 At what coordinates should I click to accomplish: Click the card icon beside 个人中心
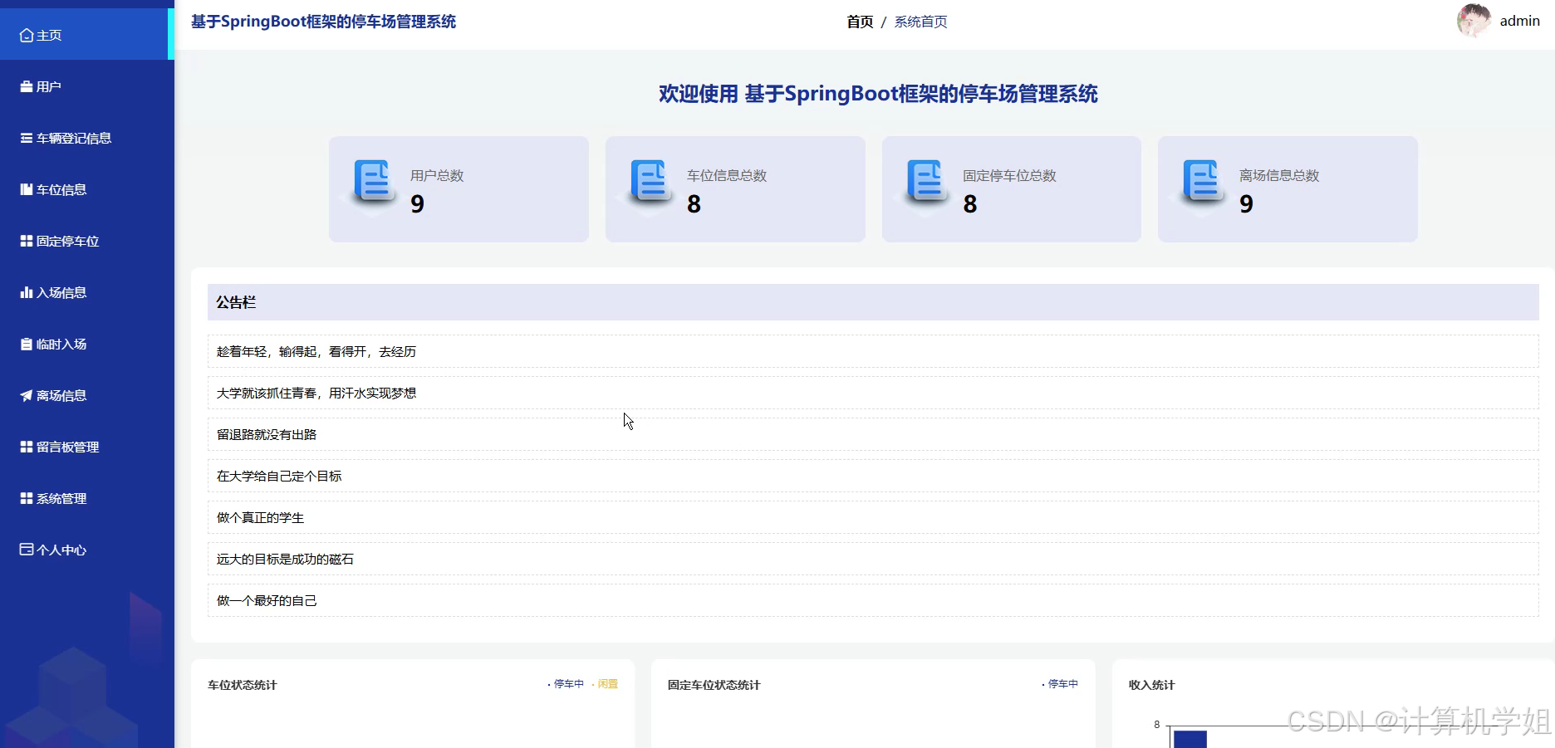pyautogui.click(x=27, y=550)
